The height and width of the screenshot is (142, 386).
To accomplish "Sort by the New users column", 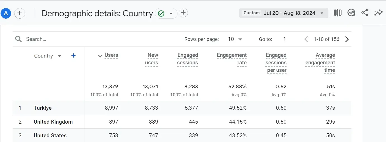I will [x=151, y=59].
